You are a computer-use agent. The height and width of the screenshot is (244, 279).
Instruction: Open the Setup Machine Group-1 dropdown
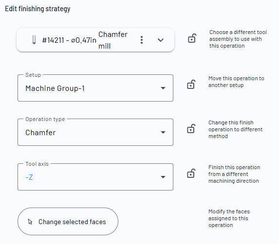coord(95,88)
